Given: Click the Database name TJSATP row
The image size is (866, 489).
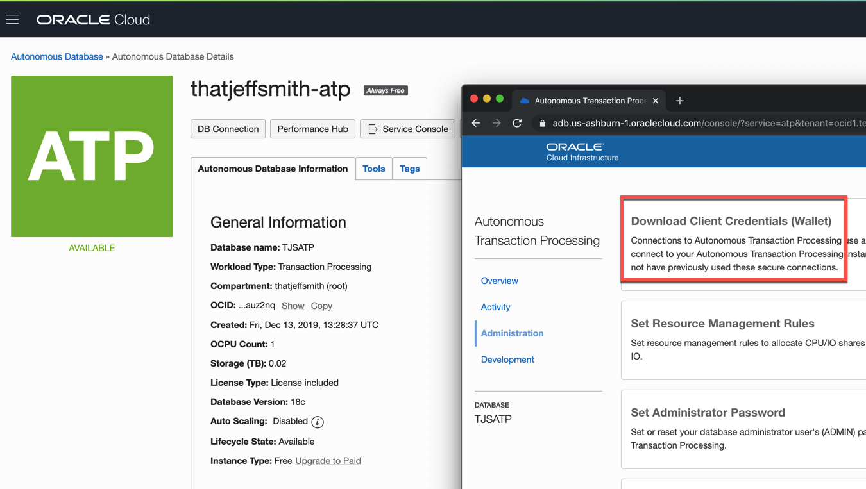Looking at the screenshot, I should point(262,247).
